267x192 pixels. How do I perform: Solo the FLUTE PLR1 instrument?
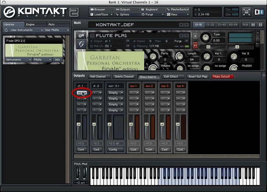(x=195, y=36)
